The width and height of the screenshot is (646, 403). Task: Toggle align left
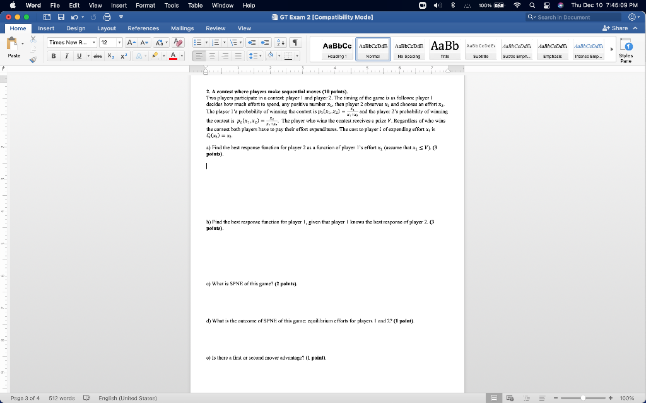tap(199, 56)
